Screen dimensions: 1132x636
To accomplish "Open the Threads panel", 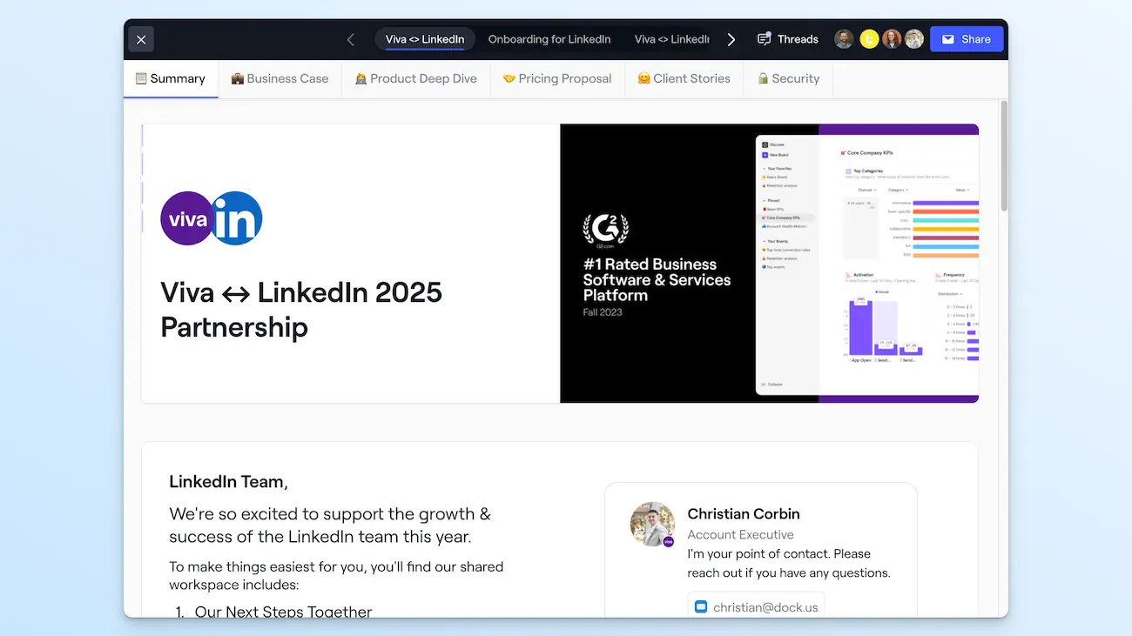I will 788,39.
